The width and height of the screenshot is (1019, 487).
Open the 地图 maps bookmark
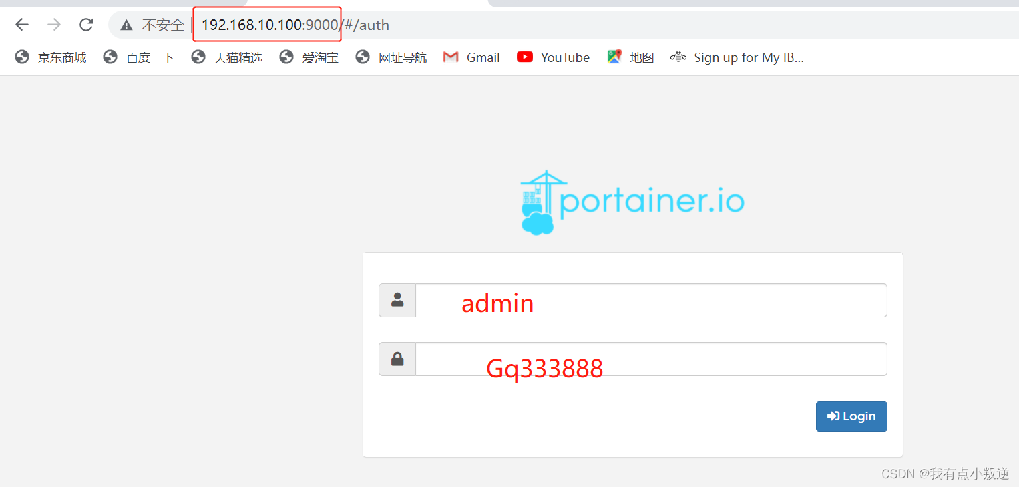(631, 57)
